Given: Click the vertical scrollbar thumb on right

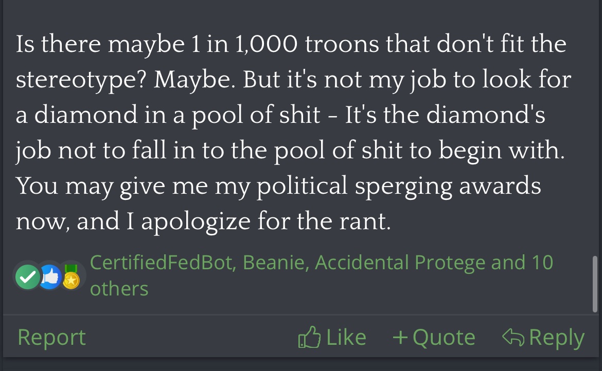Looking at the screenshot, I should pyautogui.click(x=595, y=284).
